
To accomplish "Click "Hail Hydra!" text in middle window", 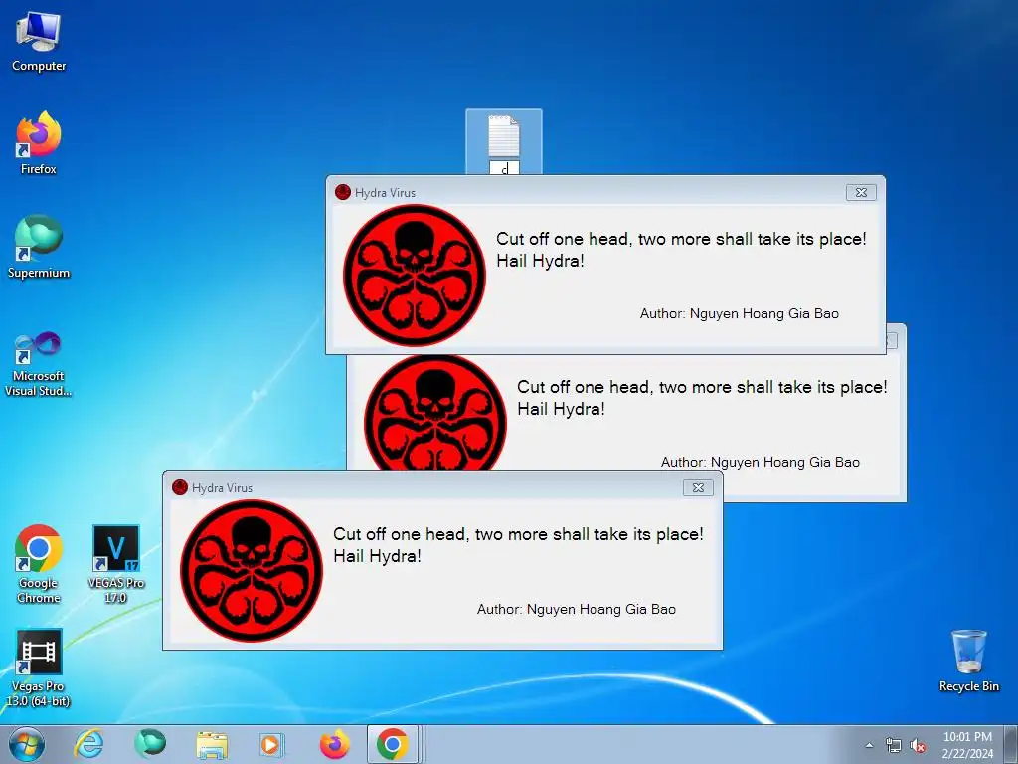I will (x=561, y=409).
